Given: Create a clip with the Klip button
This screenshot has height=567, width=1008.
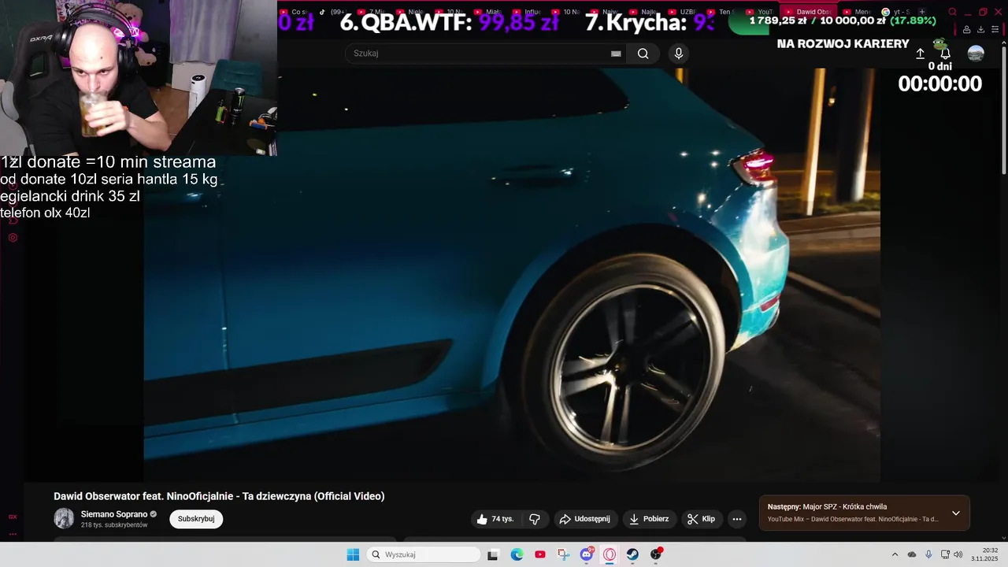Looking at the screenshot, I should (701, 519).
